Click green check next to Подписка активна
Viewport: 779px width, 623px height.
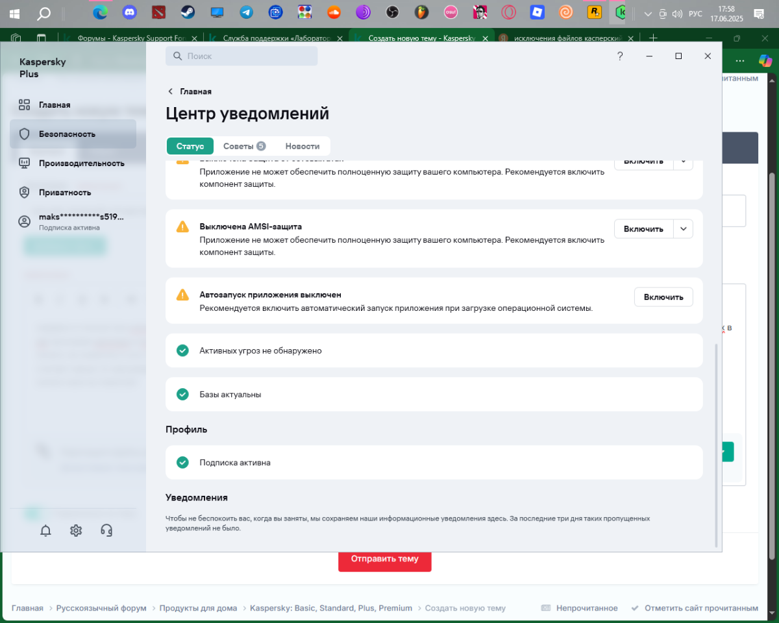click(182, 463)
